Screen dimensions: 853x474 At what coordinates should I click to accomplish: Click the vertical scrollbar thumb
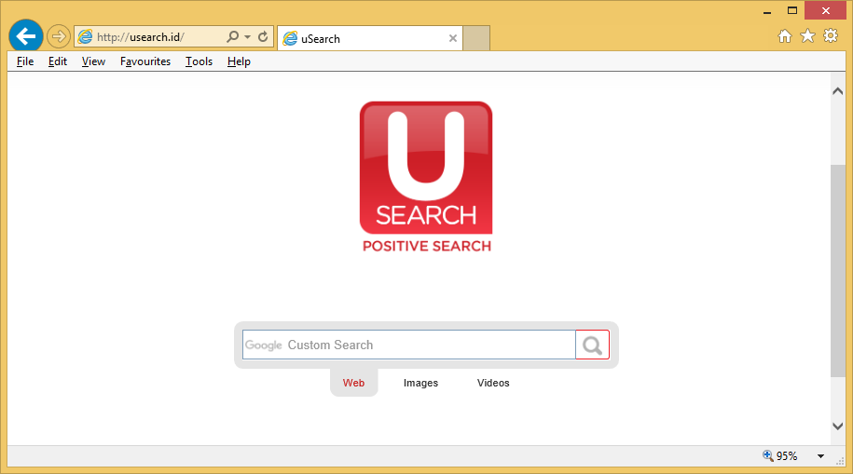point(838,270)
